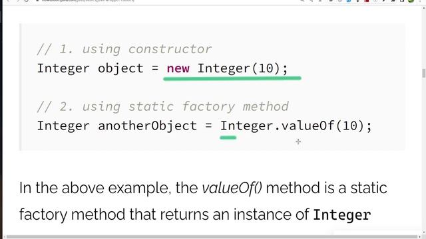The width and height of the screenshot is (426, 239).
Task: Open the browser three-dot menu
Action: click(x=420, y=1)
